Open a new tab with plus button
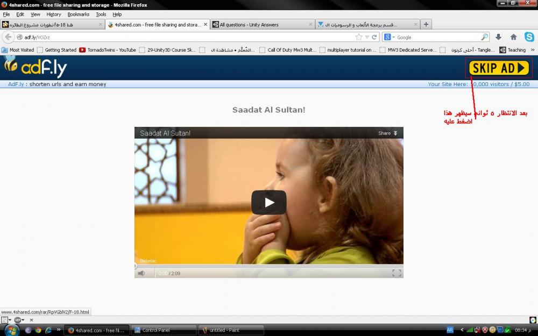Image resolution: width=538 pixels, height=336 pixels. pos(426,24)
